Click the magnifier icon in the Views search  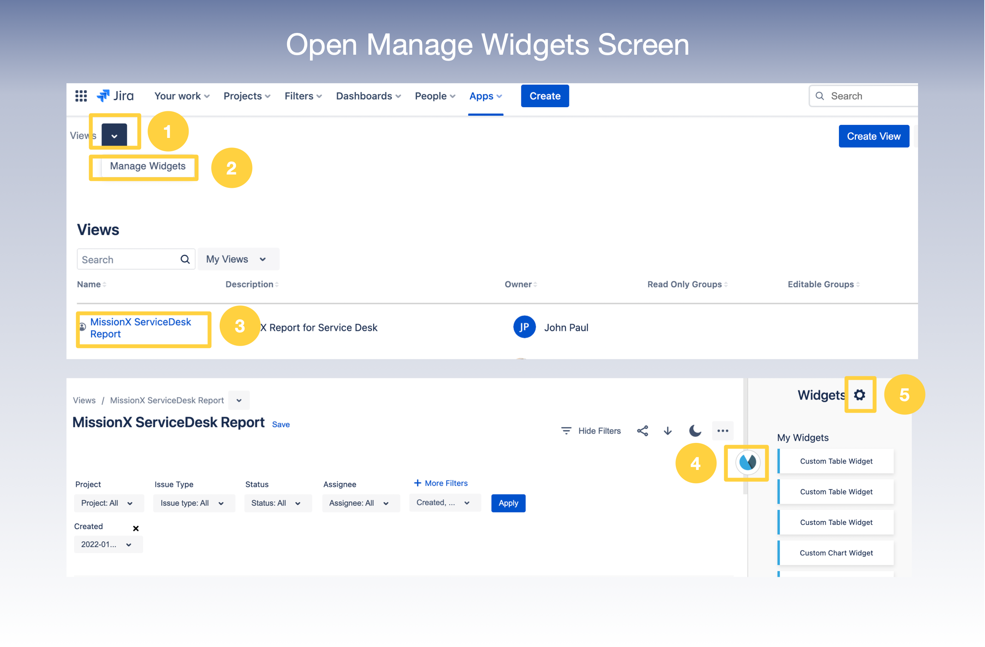tap(185, 259)
